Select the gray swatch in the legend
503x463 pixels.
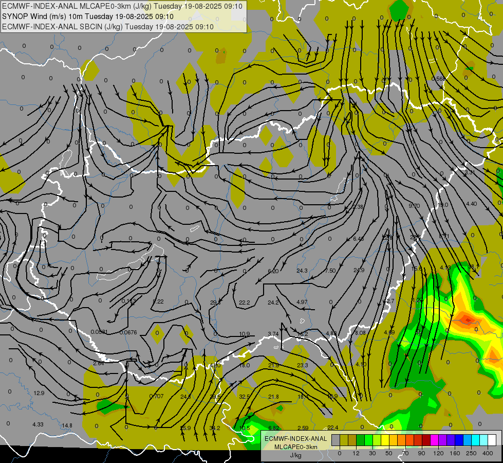pos(336,440)
